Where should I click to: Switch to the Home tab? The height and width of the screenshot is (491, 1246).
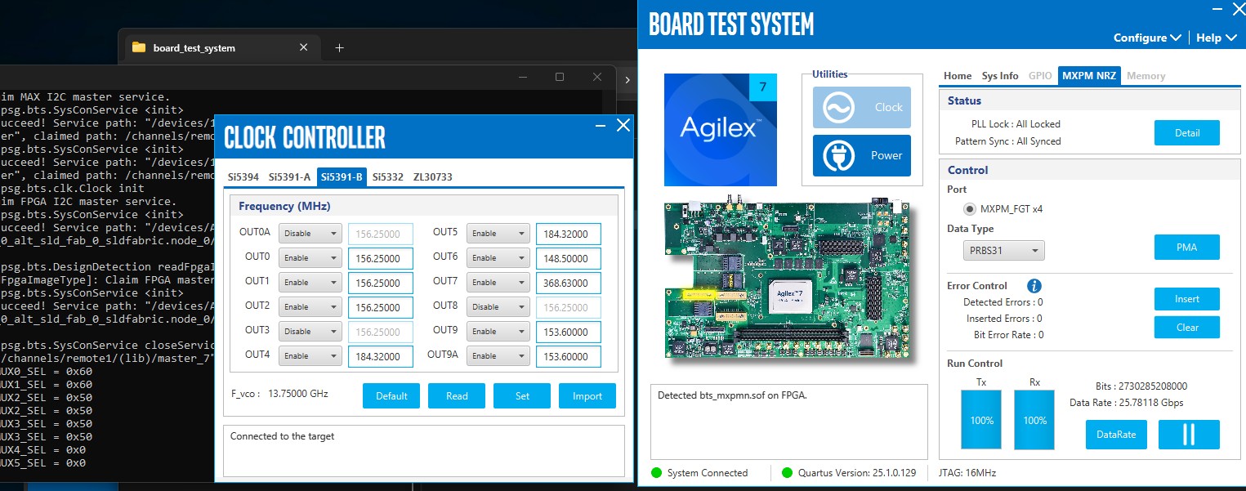(x=958, y=76)
